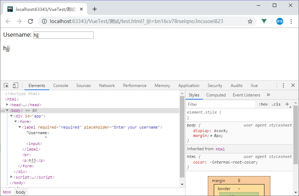This screenshot has width=299, height=196.
Task: Click the html breadcrumb at the bottom
Action: [7, 192]
